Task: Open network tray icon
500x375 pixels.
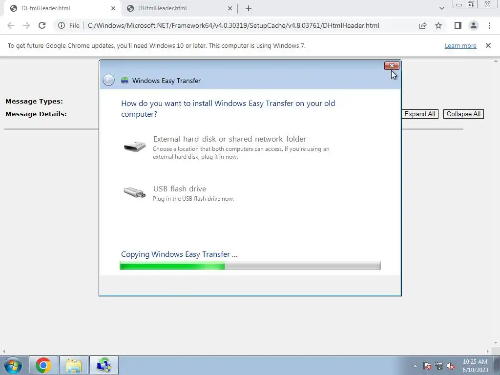Action: [x=439, y=366]
